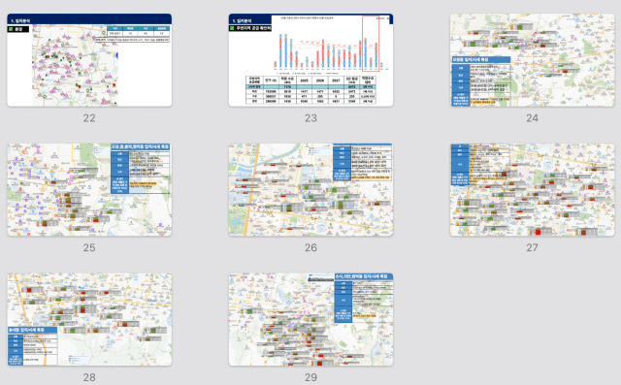Select slide 29 thumbnail
This screenshot has height=385, width=621.
tap(310, 319)
